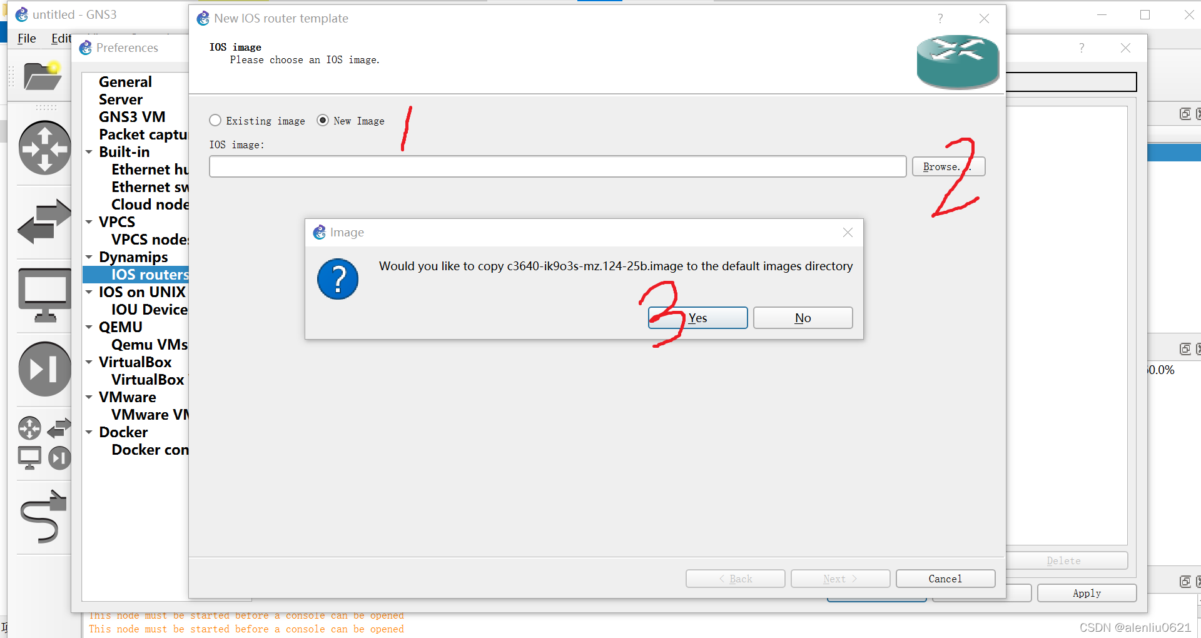Select Docker containers tree item
The image size is (1201, 638).
pyautogui.click(x=150, y=450)
